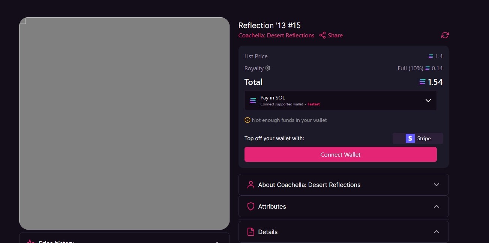Click the Connect Wallet button

pyautogui.click(x=340, y=154)
